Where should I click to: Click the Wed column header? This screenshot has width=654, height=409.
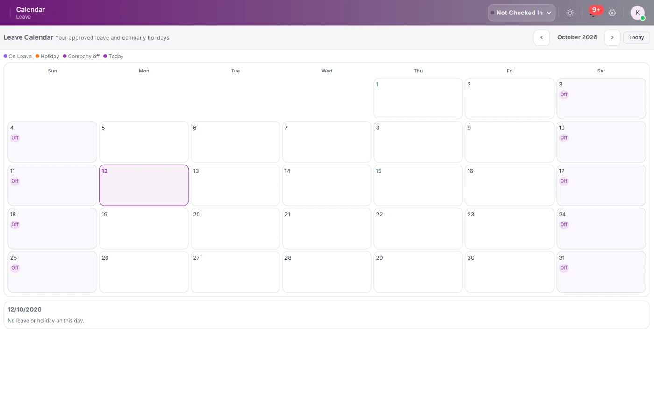pos(327,71)
